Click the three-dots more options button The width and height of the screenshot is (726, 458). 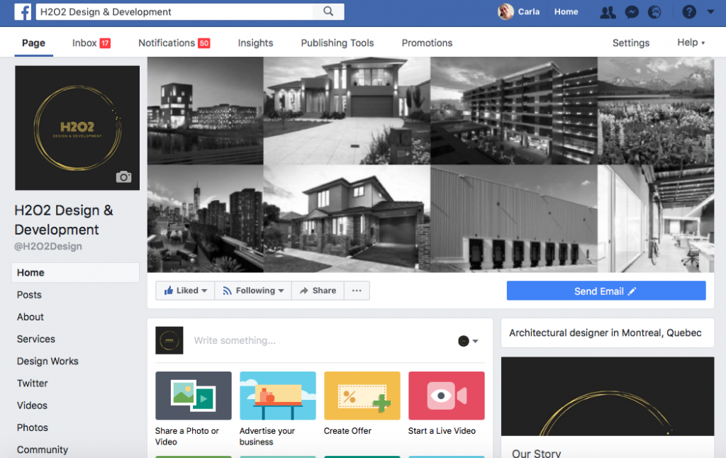(x=357, y=291)
